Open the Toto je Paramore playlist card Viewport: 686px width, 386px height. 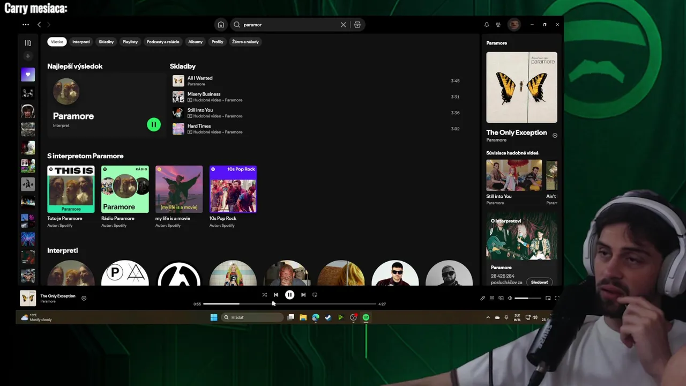pyautogui.click(x=71, y=197)
